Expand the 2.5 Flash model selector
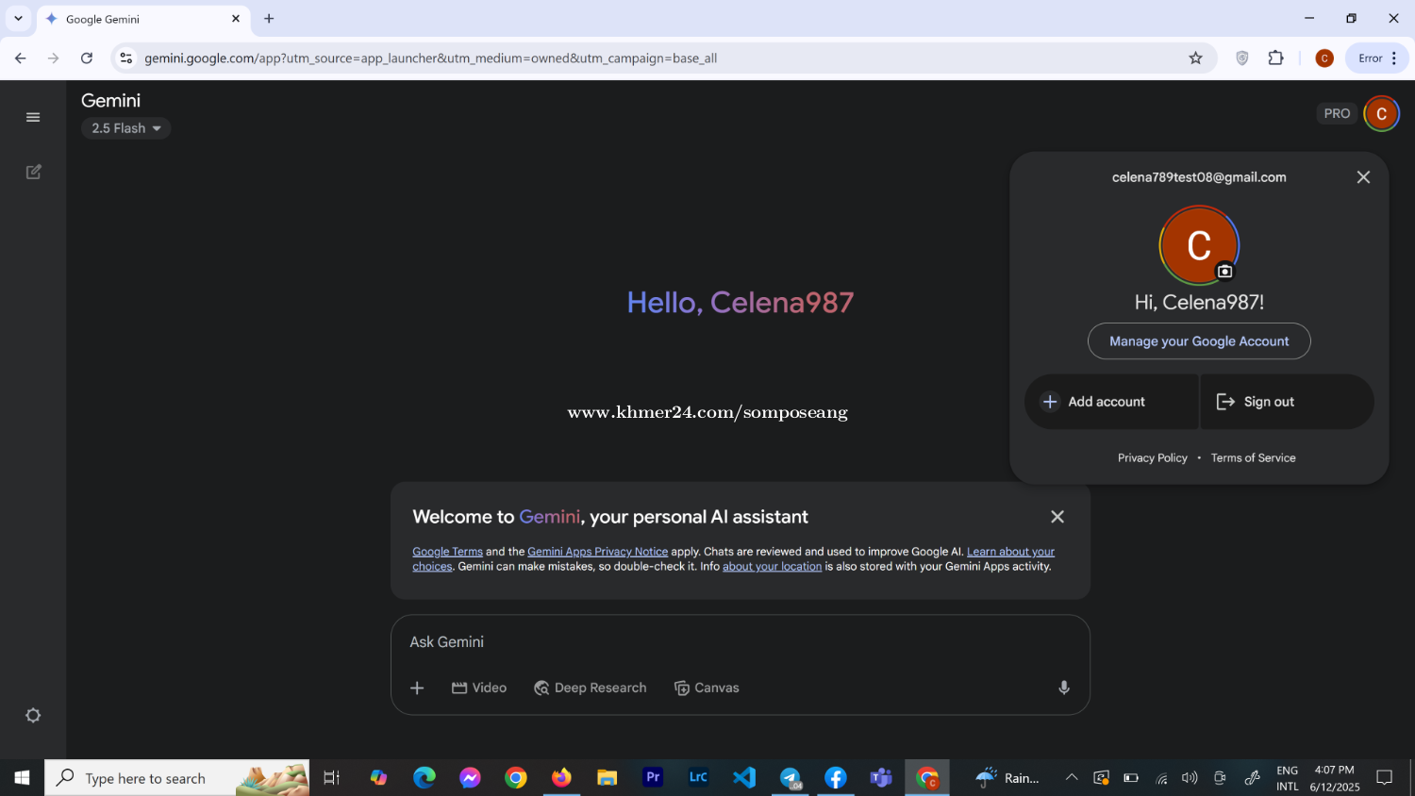1415x796 pixels. click(x=125, y=128)
